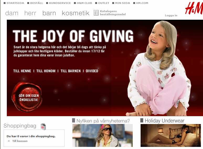Click the square bullet beside Nyfiken på vårnyheterna
The width and height of the screenshot is (203, 149).
pyautogui.click(x=73, y=120)
